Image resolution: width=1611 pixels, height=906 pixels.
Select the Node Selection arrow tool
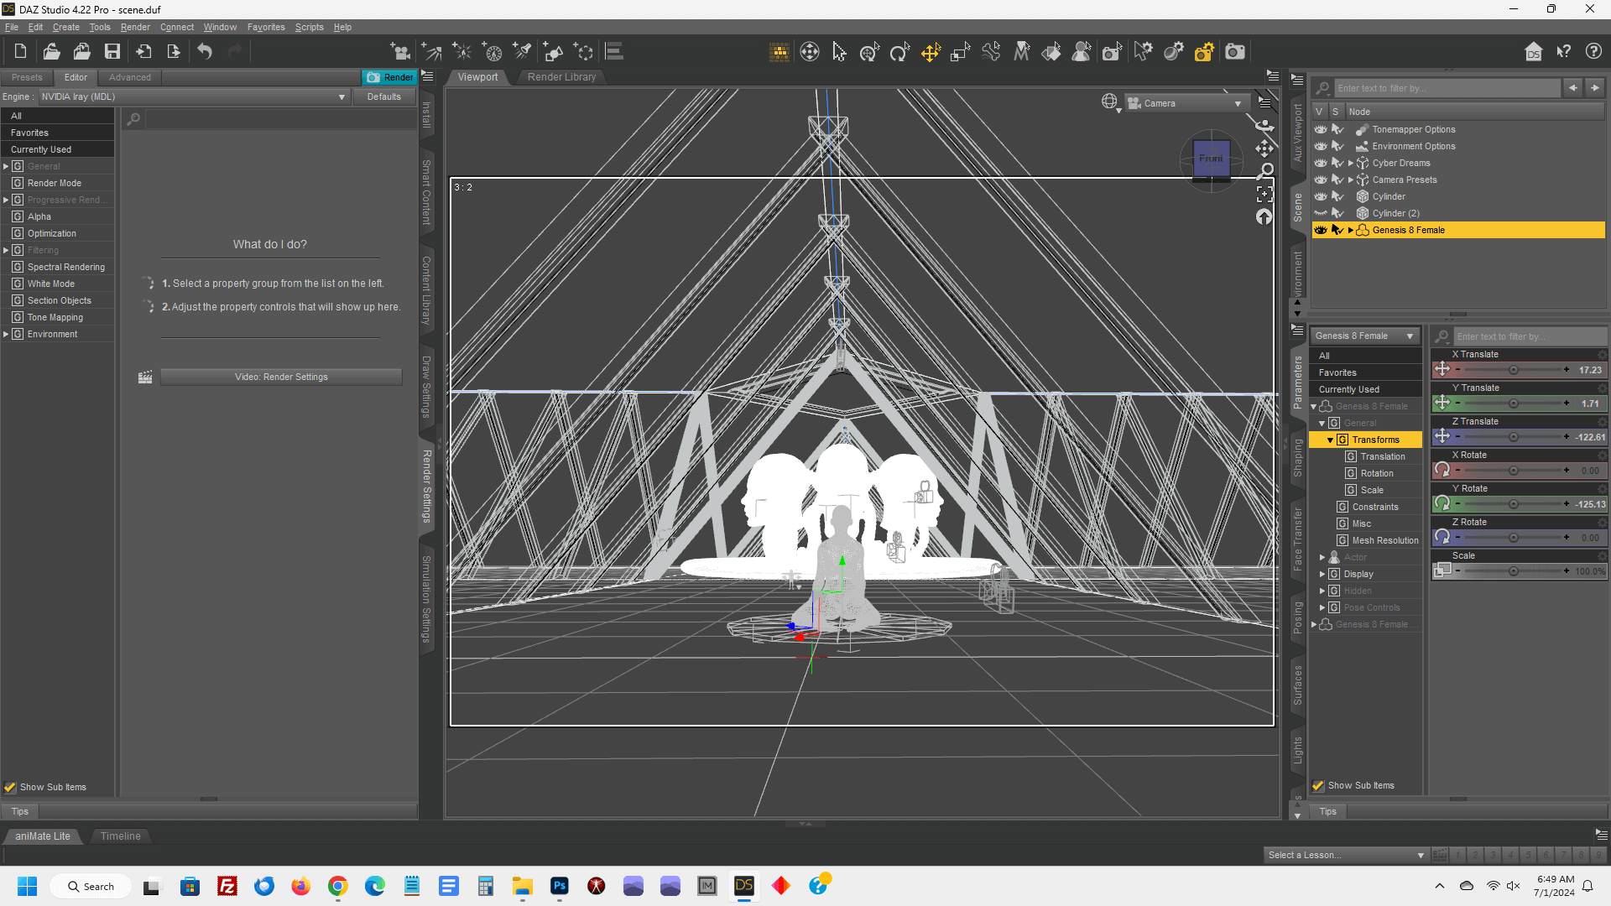[x=839, y=52]
